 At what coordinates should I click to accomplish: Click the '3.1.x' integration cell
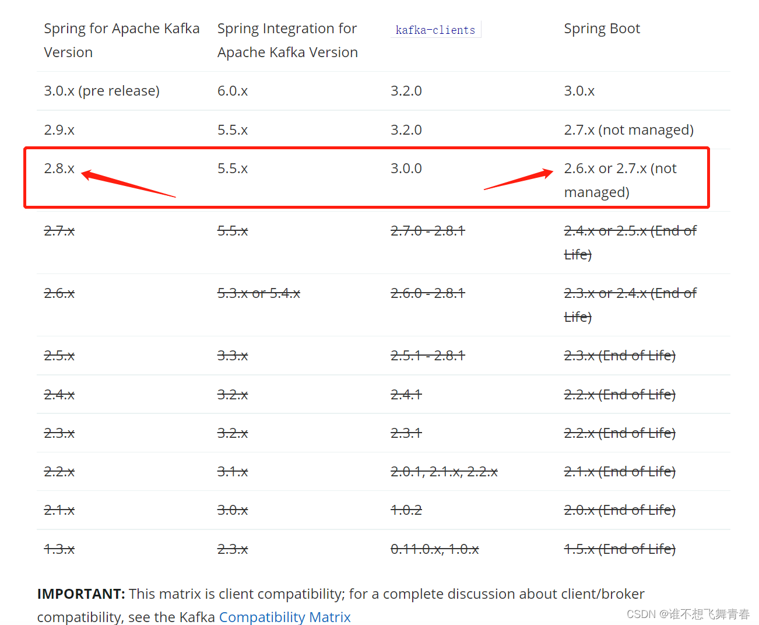233,472
